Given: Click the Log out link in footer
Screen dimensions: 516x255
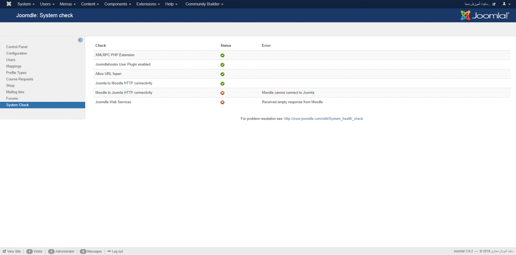Looking at the screenshot, I should [115, 252].
